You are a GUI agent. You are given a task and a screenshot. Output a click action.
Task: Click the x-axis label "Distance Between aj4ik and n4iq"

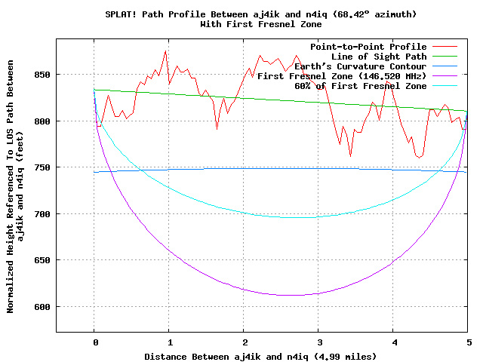coord(261,354)
